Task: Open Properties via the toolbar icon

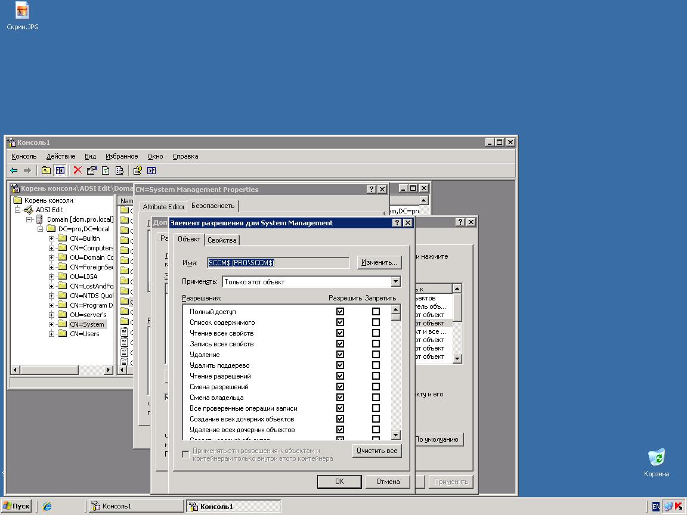Action: [91, 170]
